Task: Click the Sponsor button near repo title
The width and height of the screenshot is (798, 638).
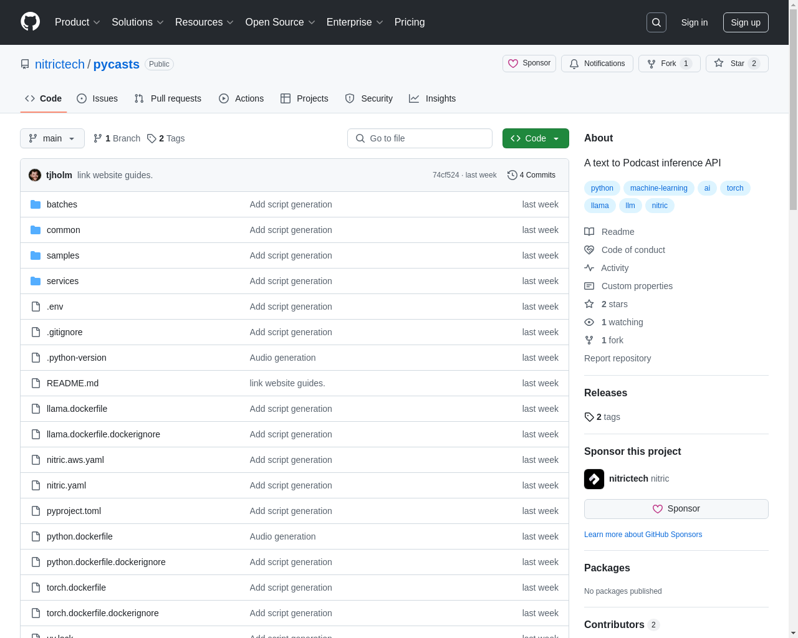Action: pyautogui.click(x=529, y=64)
